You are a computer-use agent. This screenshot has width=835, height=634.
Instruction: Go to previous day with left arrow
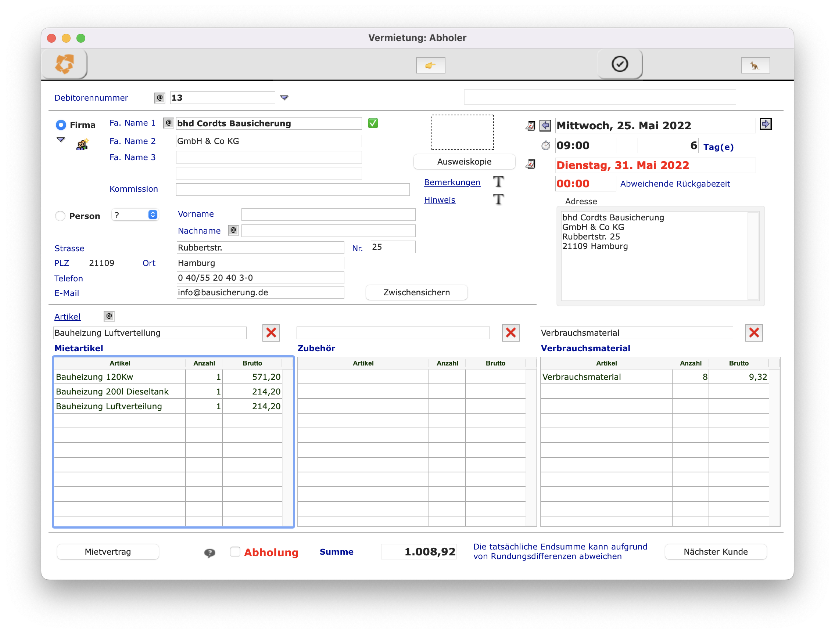click(x=545, y=125)
